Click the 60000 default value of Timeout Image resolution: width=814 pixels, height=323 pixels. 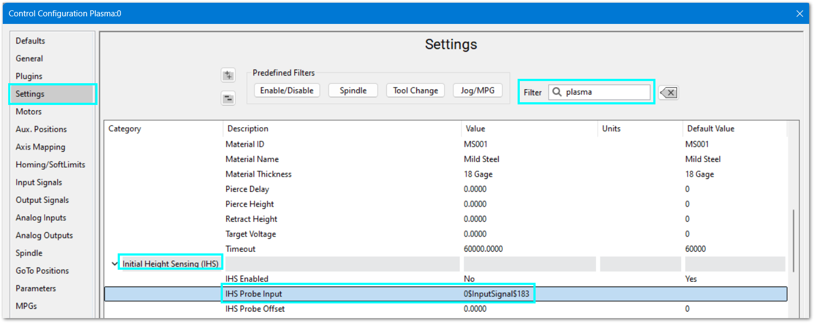[x=695, y=249]
